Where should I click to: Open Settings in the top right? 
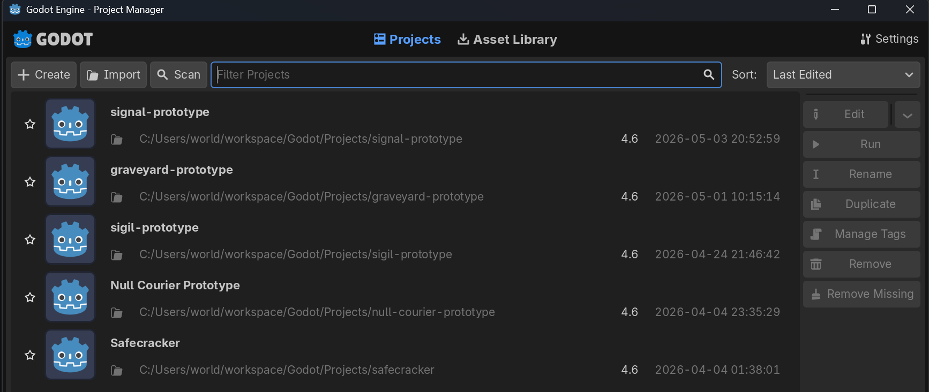889,39
